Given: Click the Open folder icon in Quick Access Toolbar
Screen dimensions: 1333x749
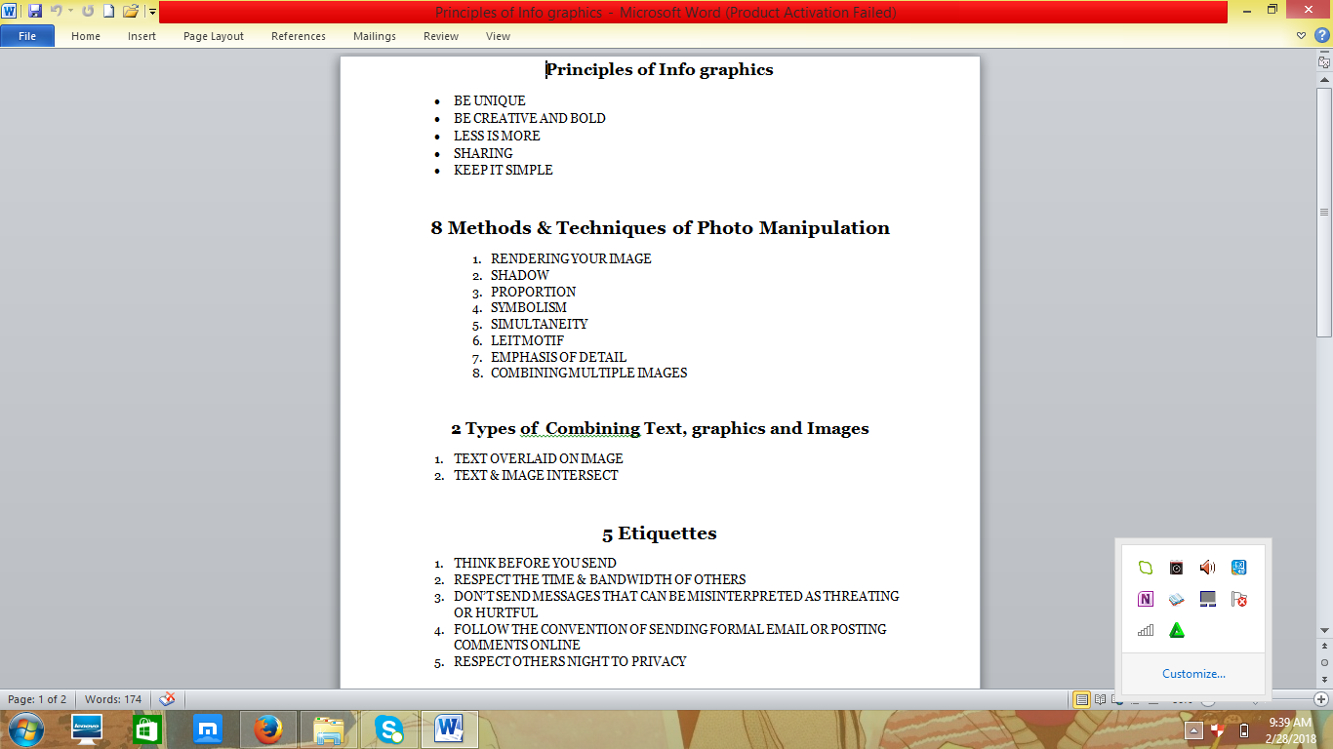Looking at the screenshot, I should [x=130, y=12].
